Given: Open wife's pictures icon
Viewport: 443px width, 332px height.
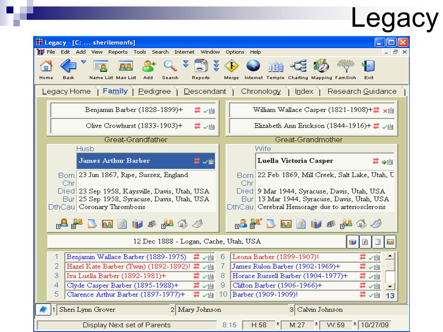Looking at the screenshot, I should click(286, 224).
